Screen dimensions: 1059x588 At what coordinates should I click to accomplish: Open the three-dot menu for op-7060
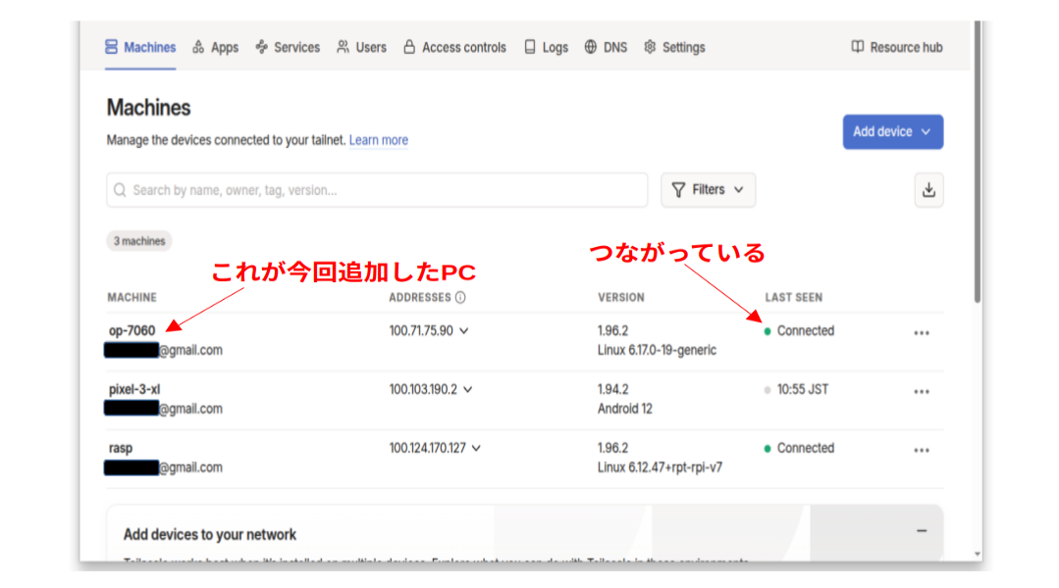click(921, 333)
